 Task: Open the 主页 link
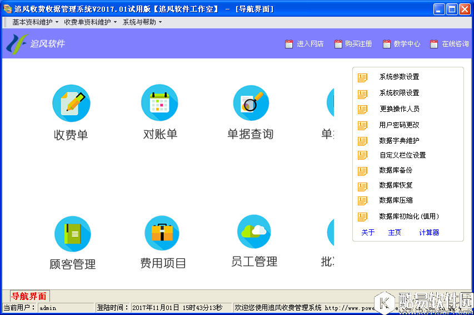[395, 232]
